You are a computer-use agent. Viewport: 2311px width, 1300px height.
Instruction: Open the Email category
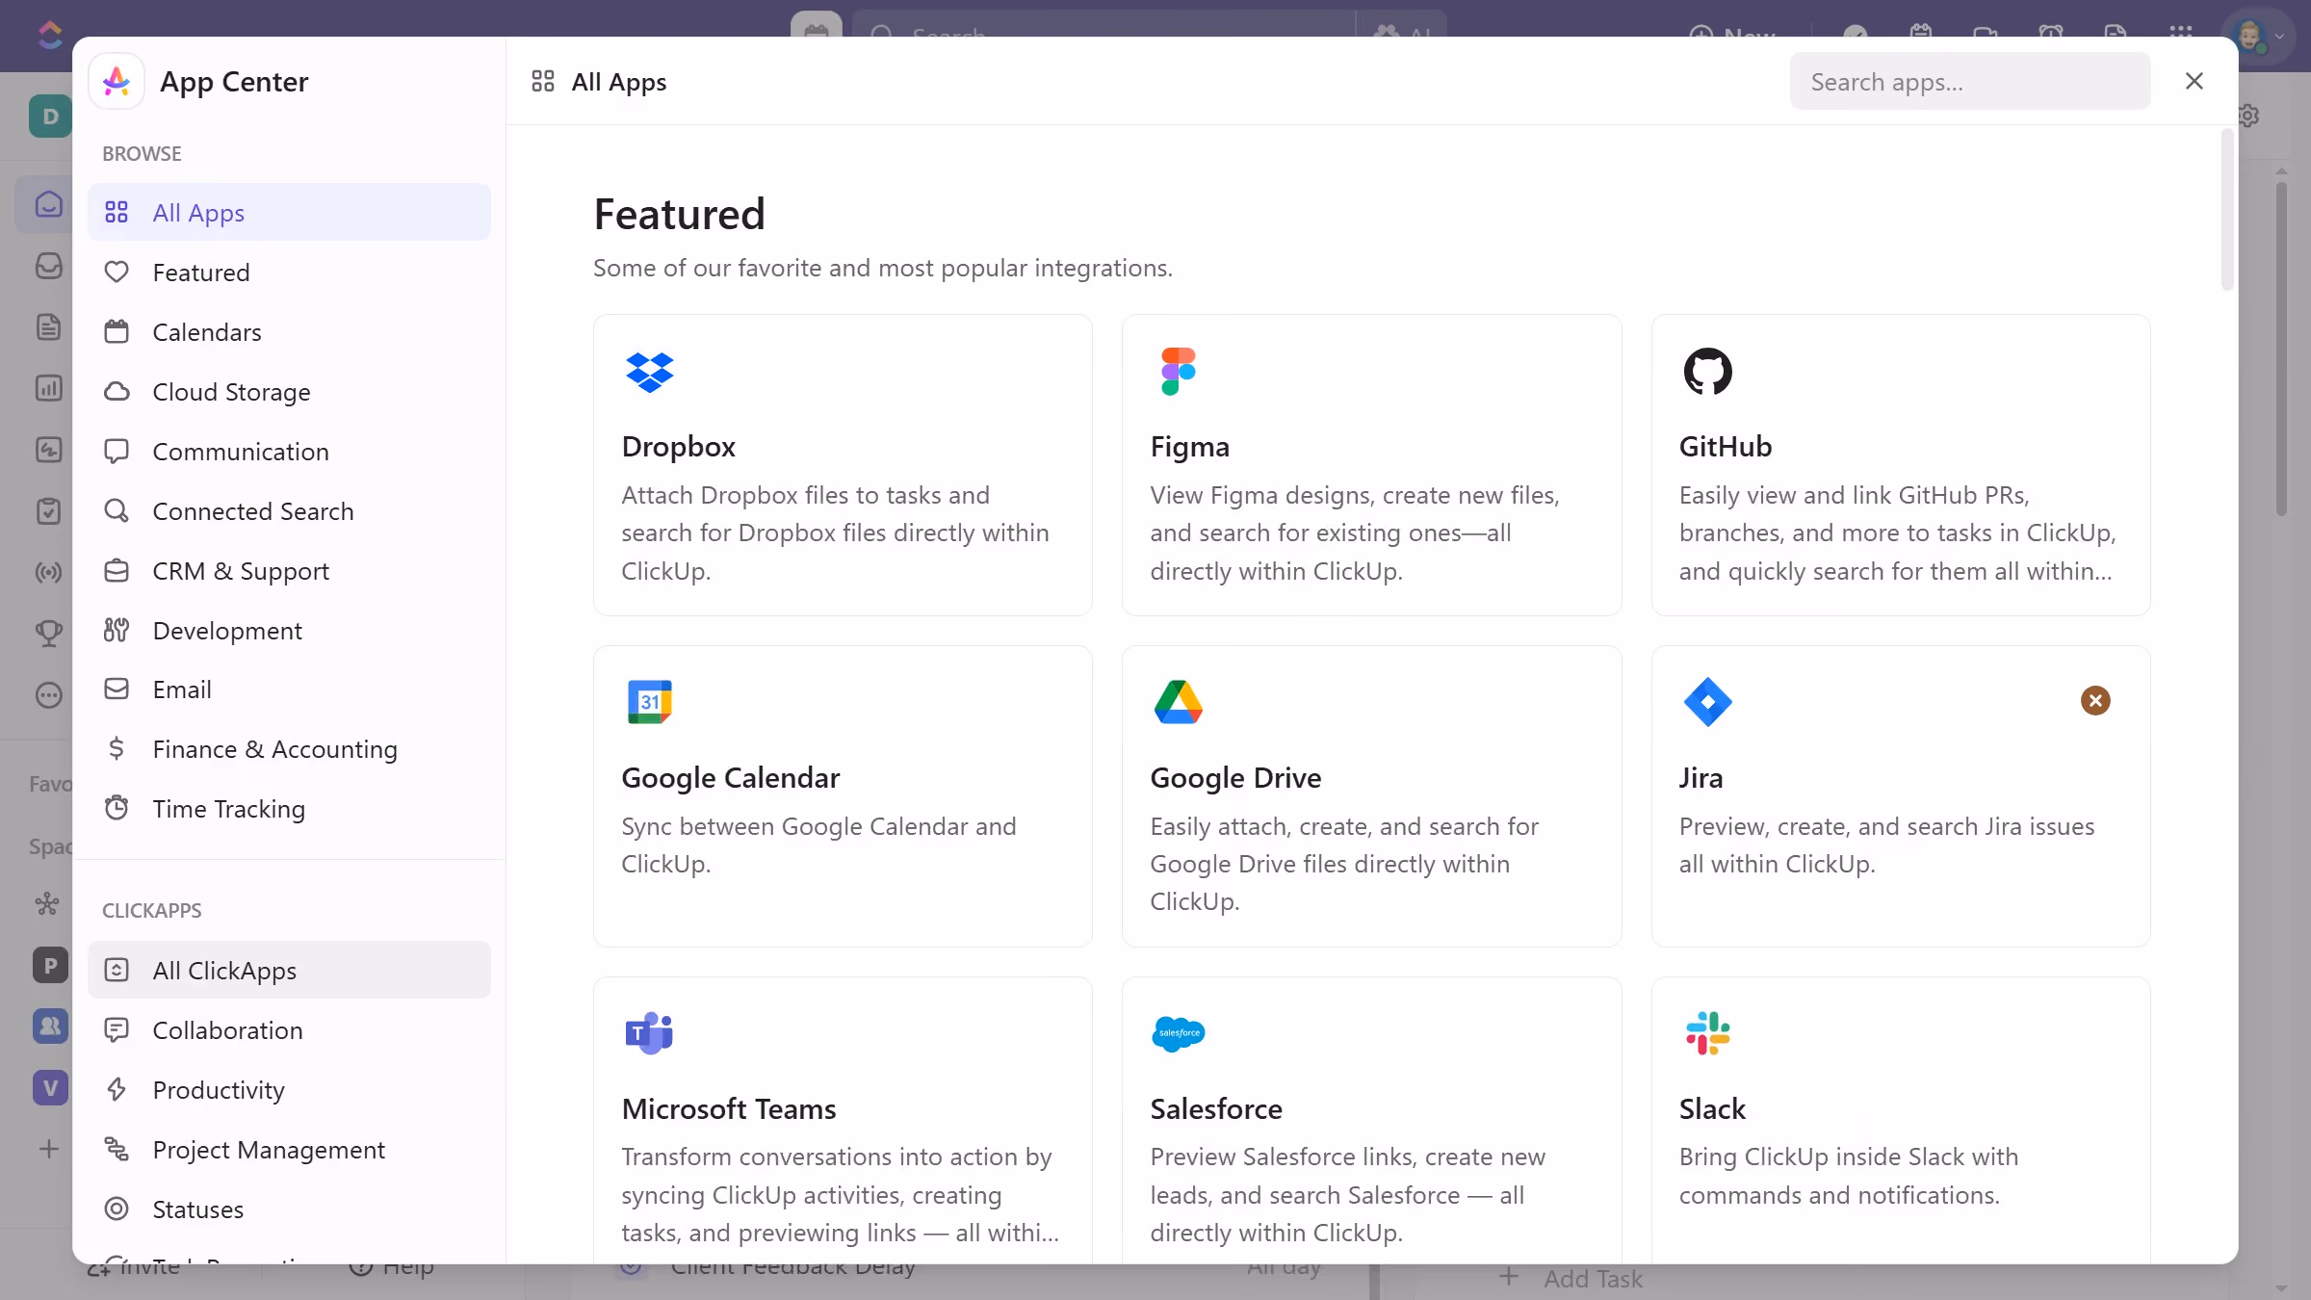[289, 689]
